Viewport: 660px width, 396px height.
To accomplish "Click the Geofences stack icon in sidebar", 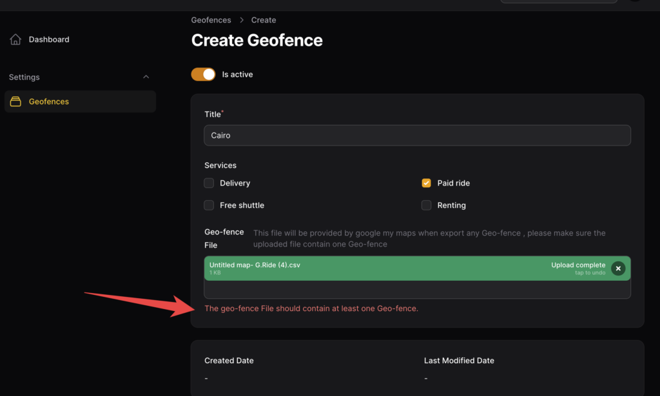I will pyautogui.click(x=15, y=102).
